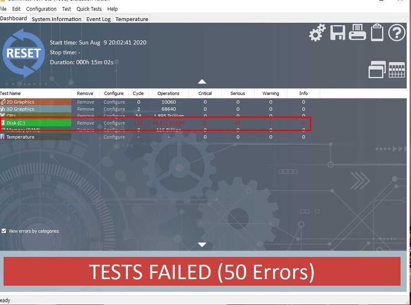Click the stacked windows view icon
The height and width of the screenshot is (305, 411).
(377, 69)
